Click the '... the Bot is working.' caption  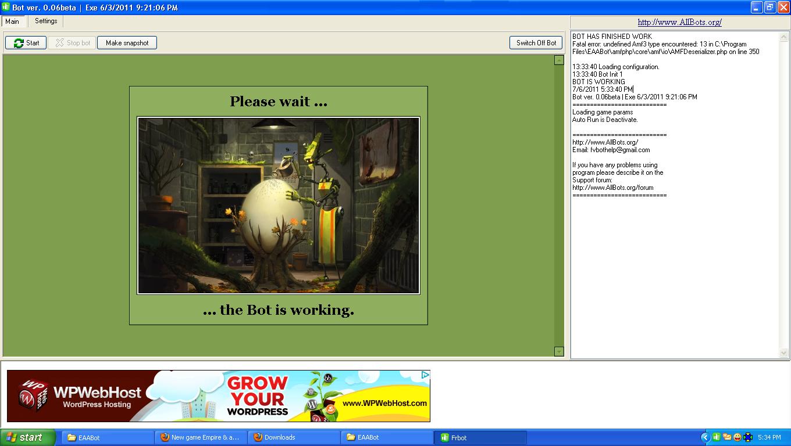[x=279, y=310]
